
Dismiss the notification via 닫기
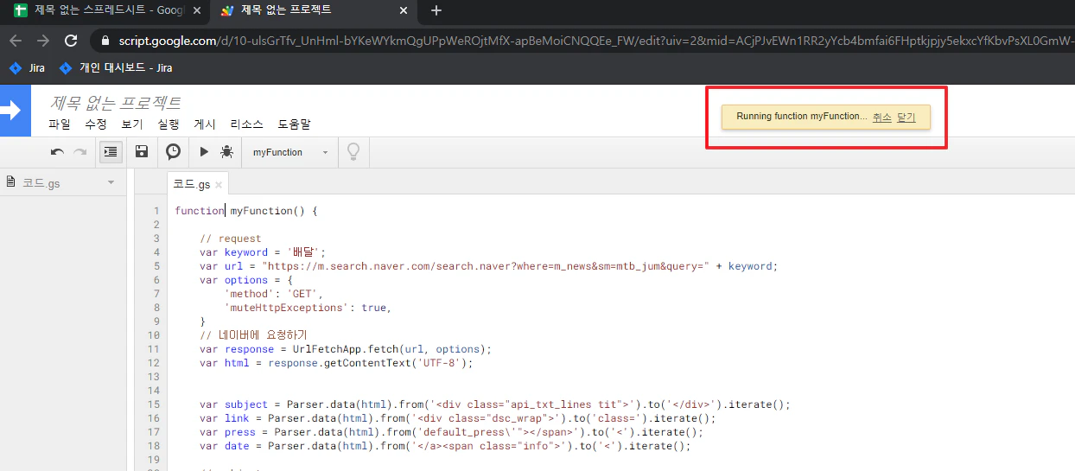pos(906,117)
